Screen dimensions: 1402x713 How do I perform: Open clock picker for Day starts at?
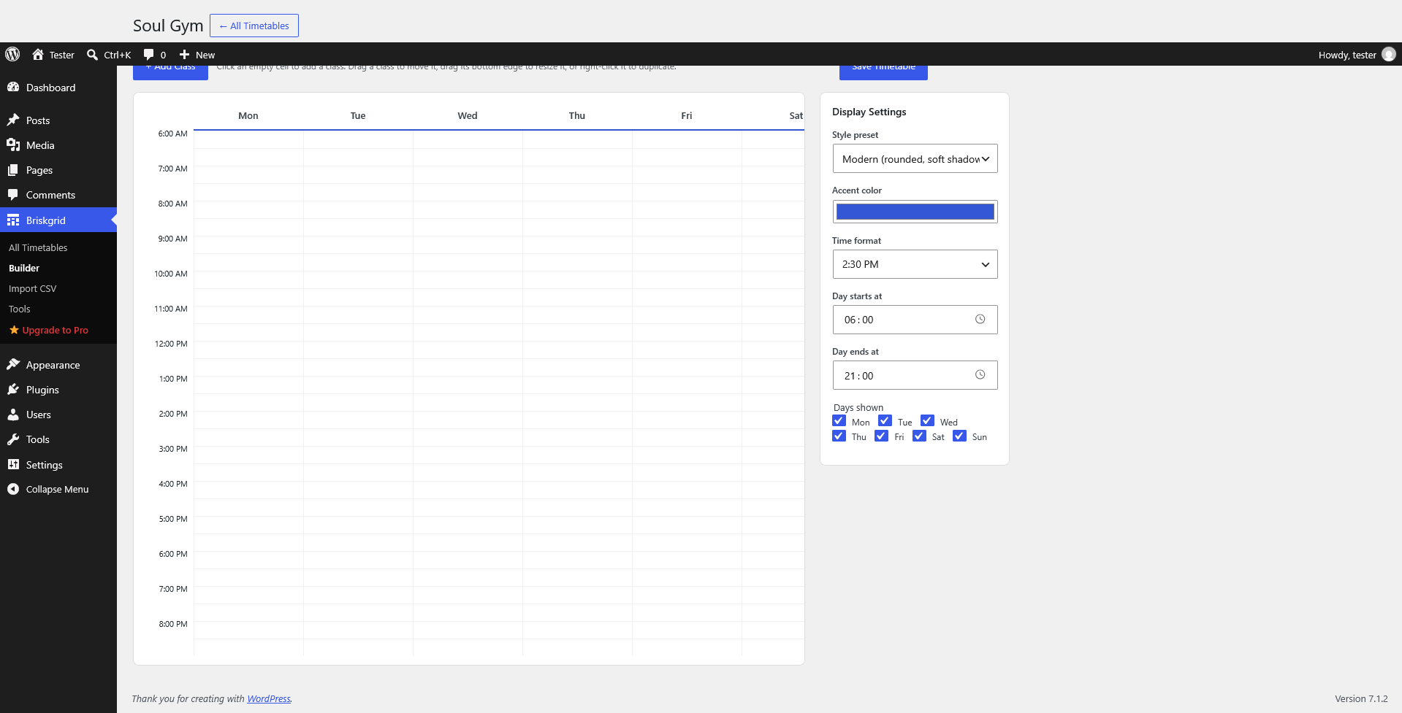(980, 319)
